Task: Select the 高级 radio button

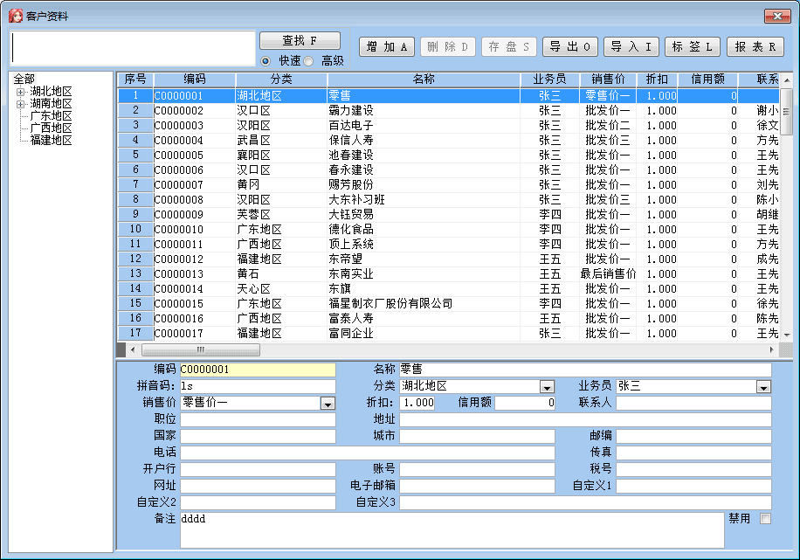Action: point(308,60)
